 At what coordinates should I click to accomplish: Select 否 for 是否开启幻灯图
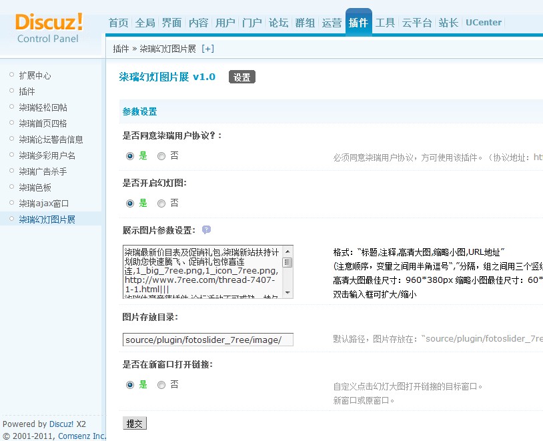click(x=161, y=203)
